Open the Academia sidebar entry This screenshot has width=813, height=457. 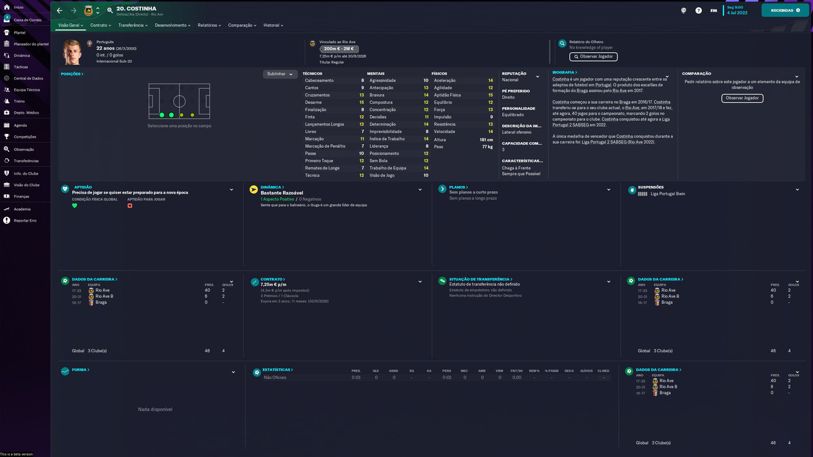(22, 209)
